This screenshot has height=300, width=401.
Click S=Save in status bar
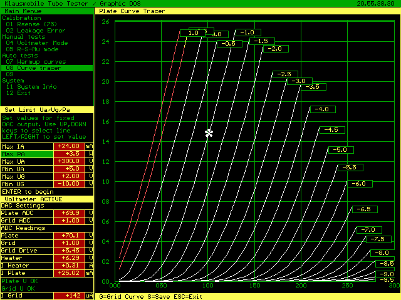pos(159,297)
